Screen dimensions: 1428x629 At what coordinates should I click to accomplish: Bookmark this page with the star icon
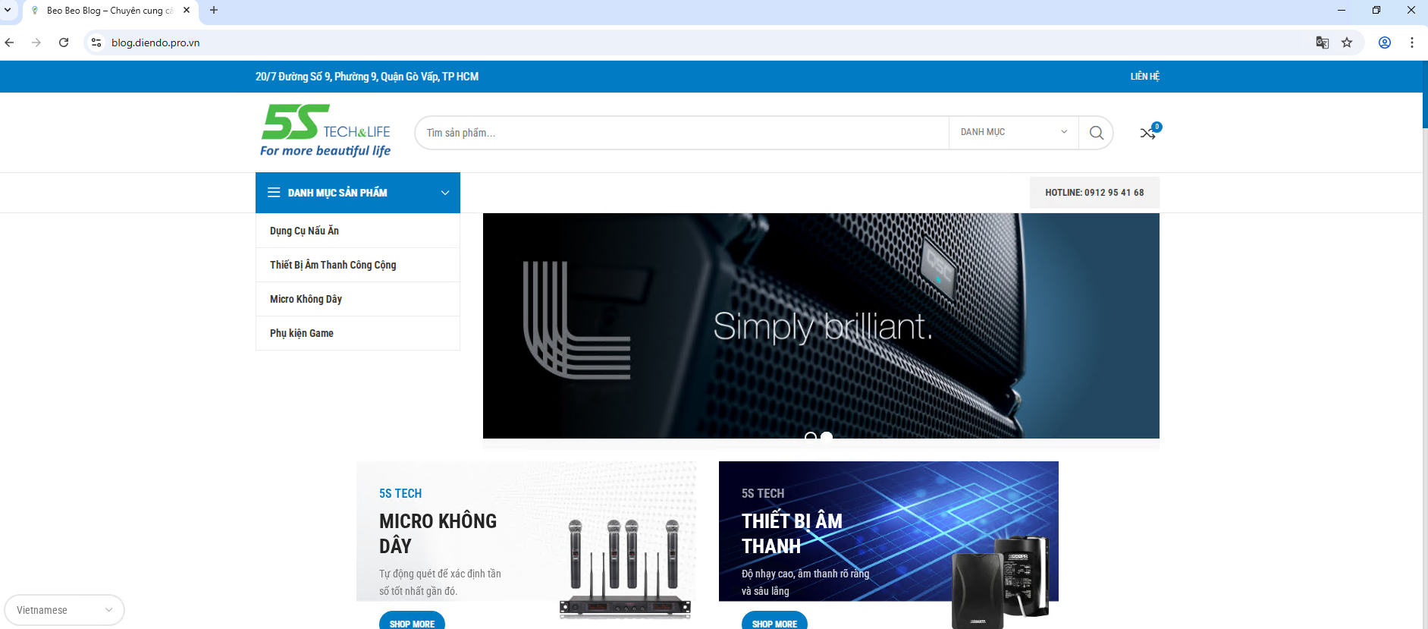(x=1347, y=42)
